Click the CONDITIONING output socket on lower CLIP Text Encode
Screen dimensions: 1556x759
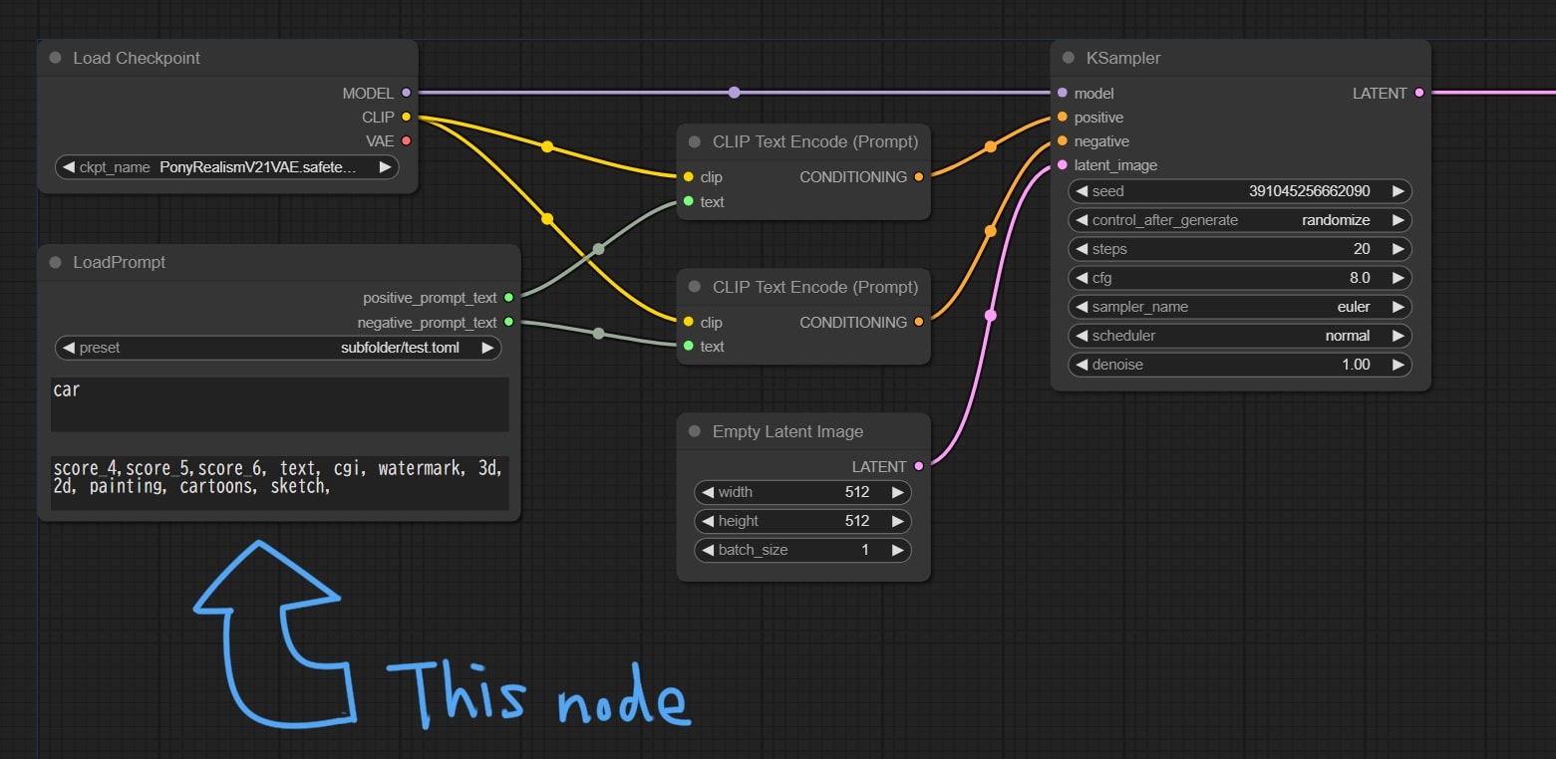tap(918, 322)
